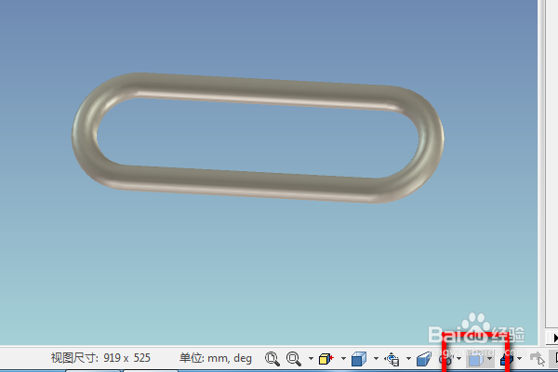Click the blue slab block icon
The height and width of the screenshot is (372, 558).
point(424,358)
